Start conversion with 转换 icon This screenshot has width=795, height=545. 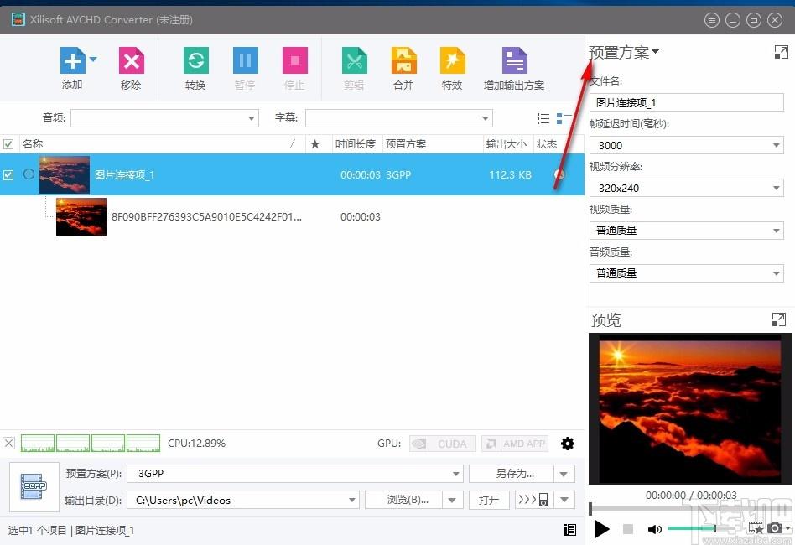point(195,61)
